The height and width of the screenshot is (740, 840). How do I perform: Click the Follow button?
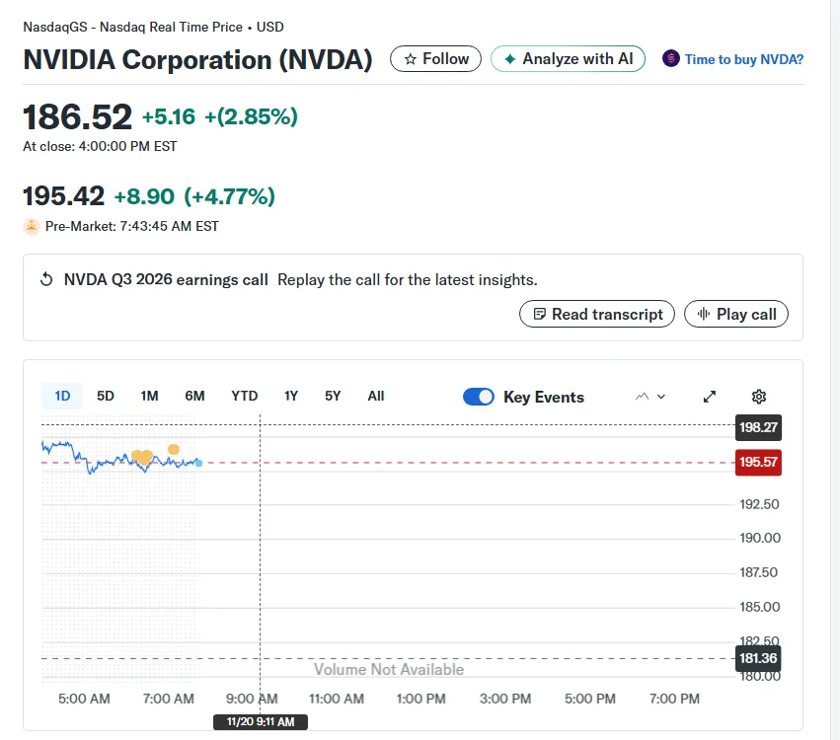[x=435, y=59]
